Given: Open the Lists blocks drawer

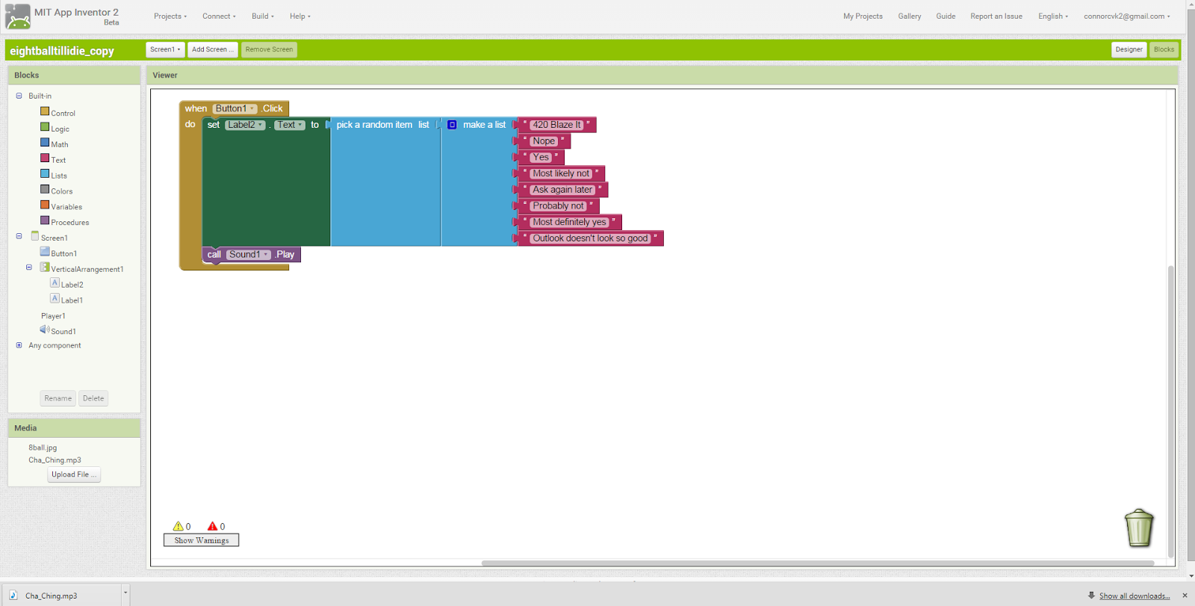Looking at the screenshot, I should (x=59, y=176).
